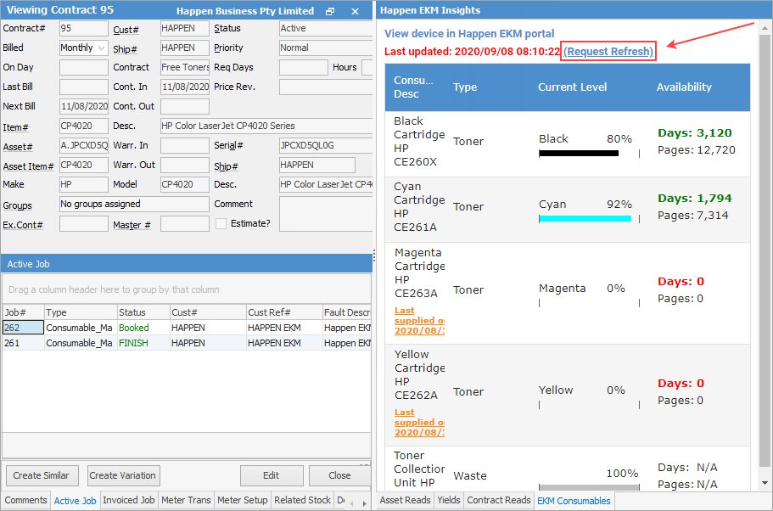Click the Request Refresh link
This screenshot has width=773, height=511.
608,52
